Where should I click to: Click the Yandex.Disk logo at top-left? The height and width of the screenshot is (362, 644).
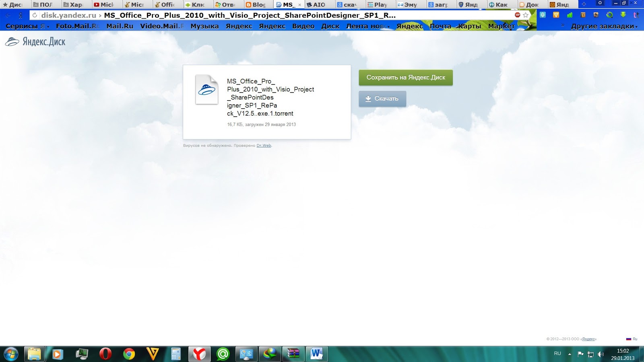click(35, 42)
